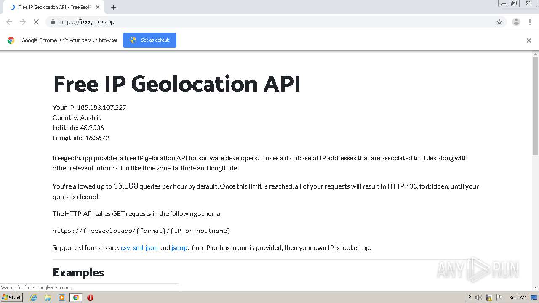Open the Windows Start menu
This screenshot has height=303, width=539.
click(x=11, y=297)
